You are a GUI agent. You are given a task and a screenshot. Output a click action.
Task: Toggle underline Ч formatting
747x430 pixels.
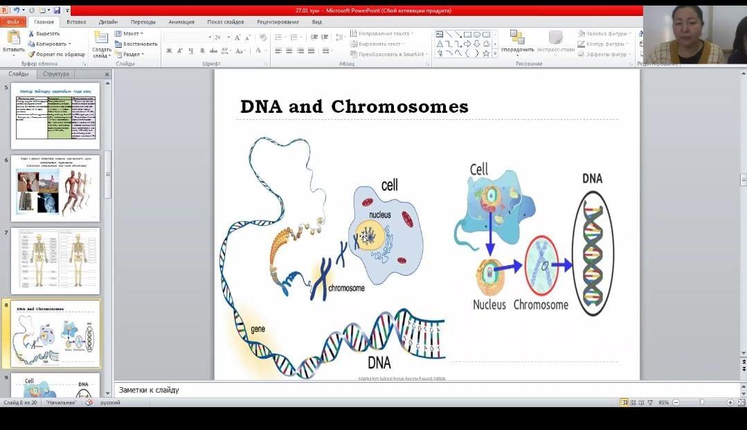tap(190, 51)
